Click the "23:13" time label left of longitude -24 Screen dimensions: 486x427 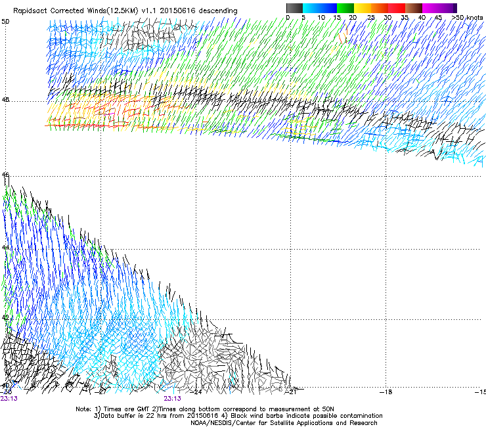(x=172, y=399)
